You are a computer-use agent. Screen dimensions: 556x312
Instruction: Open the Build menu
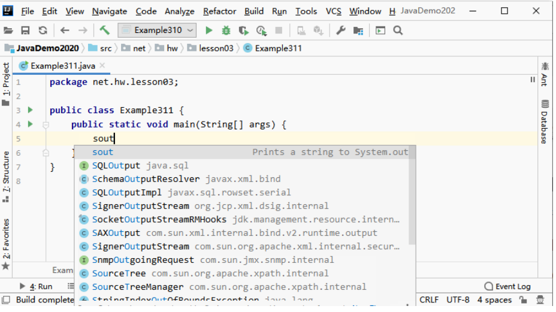(254, 11)
